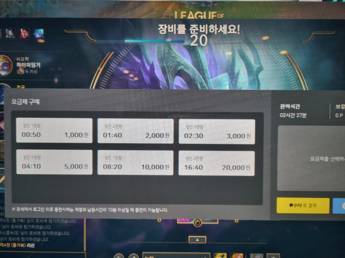Image resolution: width=345 pixels, height=258 pixels.
Task: Pick the 10,000원 plan for 08:20
Action: (x=135, y=163)
